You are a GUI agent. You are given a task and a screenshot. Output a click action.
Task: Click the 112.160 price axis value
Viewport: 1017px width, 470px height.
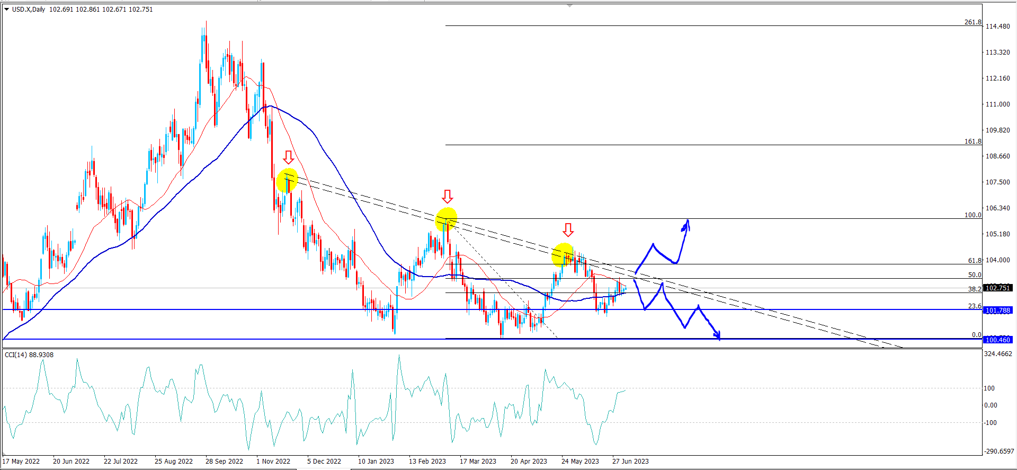tap(997, 78)
